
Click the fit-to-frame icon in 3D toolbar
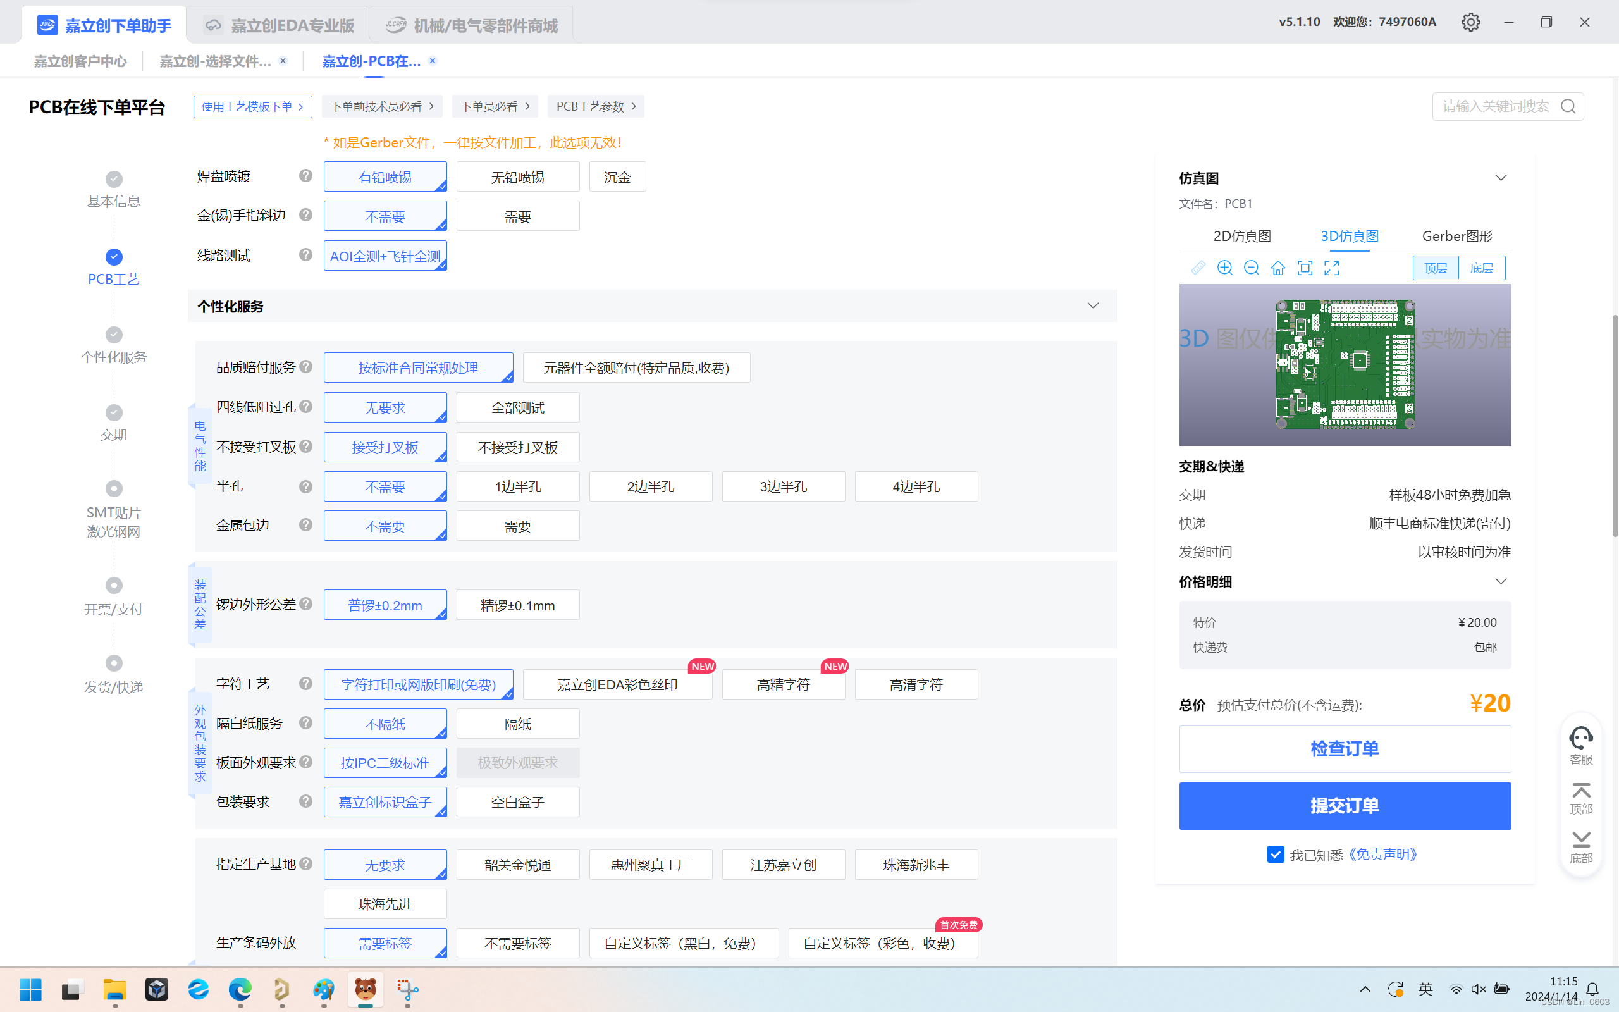(x=1305, y=268)
